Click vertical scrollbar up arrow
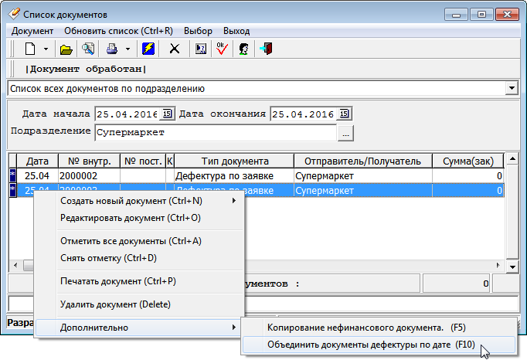 [x=512, y=158]
